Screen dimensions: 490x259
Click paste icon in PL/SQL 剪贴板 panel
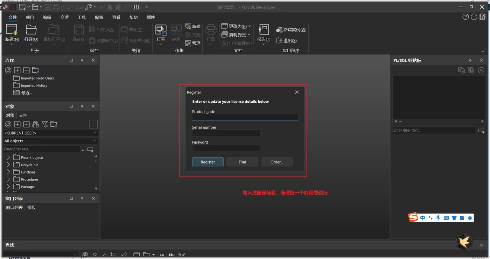(x=471, y=70)
